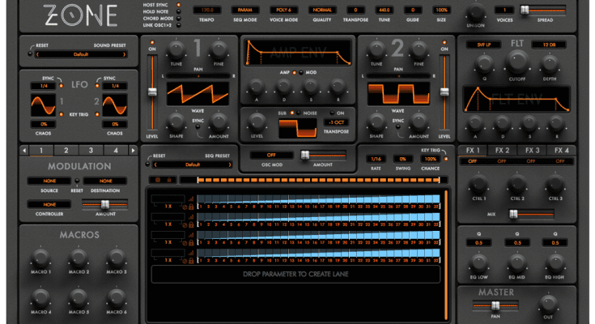Select modulation slot tab 3
Viewport: 595px width, 324px height.
tap(90, 151)
